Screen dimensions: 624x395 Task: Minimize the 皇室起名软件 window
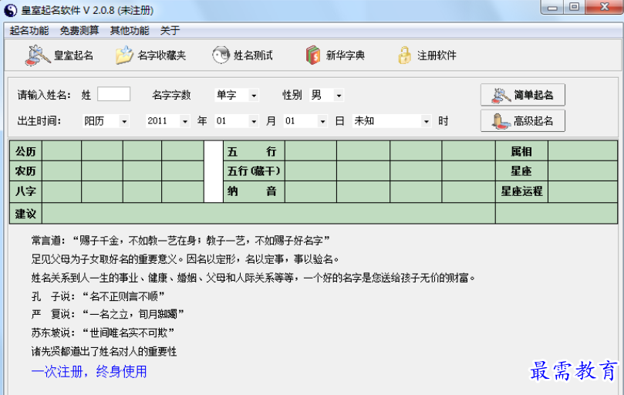(552, 8)
